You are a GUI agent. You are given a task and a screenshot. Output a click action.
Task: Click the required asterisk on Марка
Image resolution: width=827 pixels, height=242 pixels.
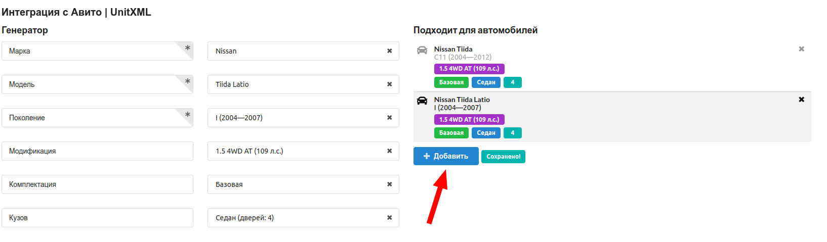187,48
